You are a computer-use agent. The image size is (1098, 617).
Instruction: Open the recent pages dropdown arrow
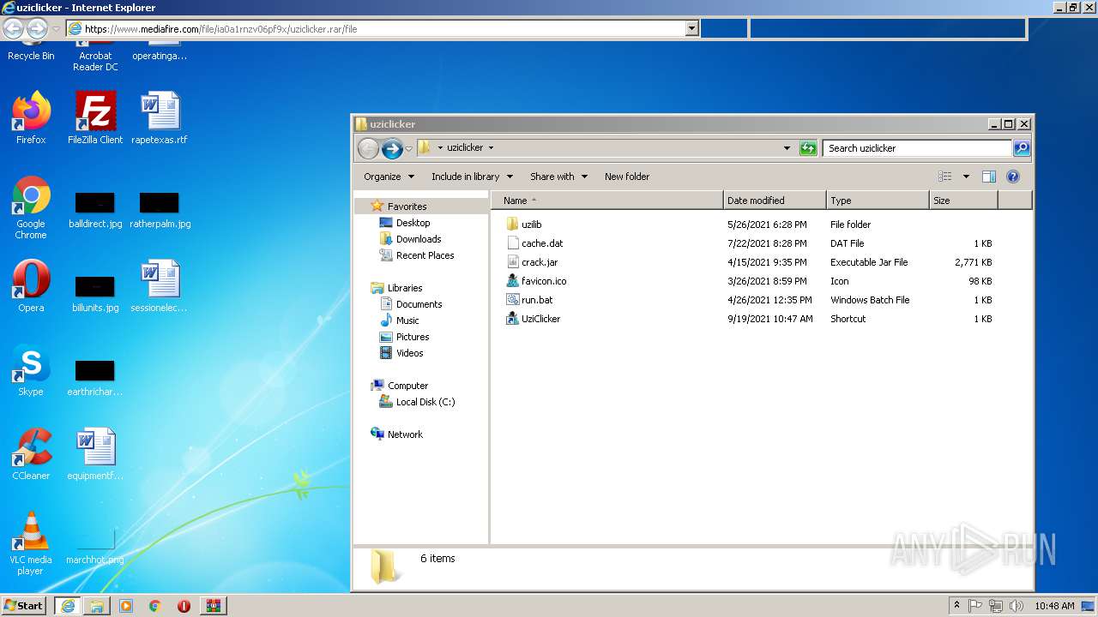(408, 148)
